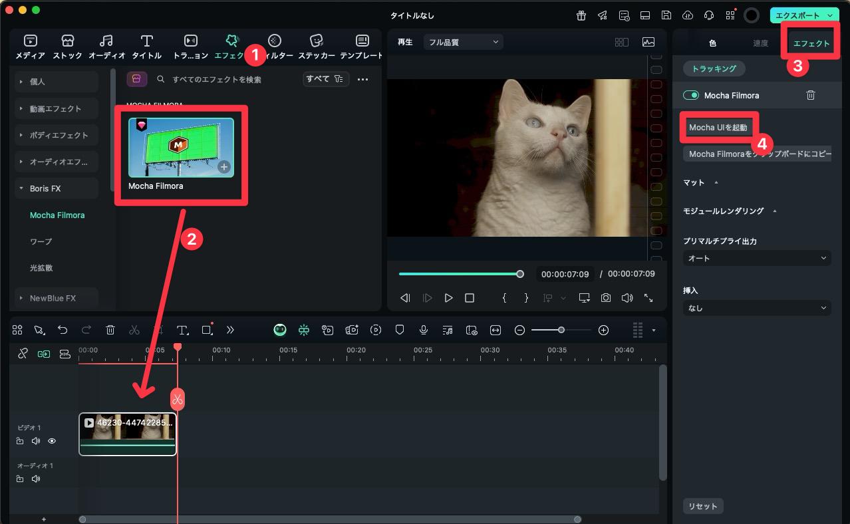
Task: Click the preview volume speaker icon
Action: 627,298
